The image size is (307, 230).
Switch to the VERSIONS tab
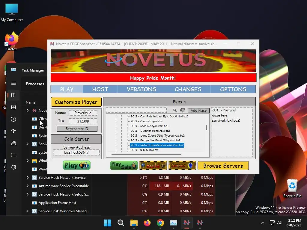tap(142, 89)
